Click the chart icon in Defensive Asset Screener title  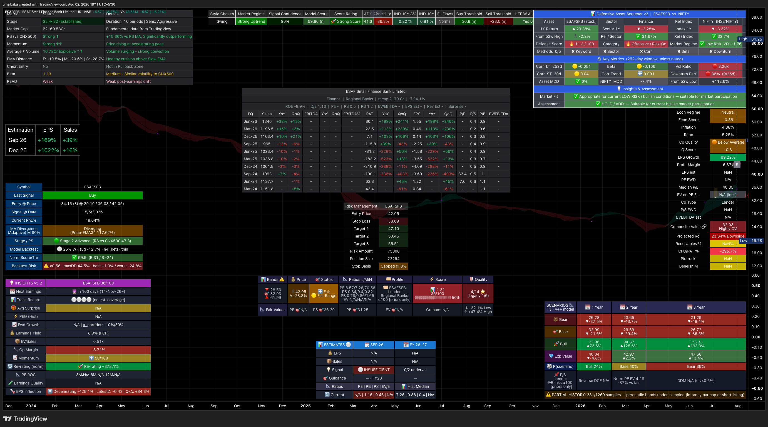click(593, 14)
